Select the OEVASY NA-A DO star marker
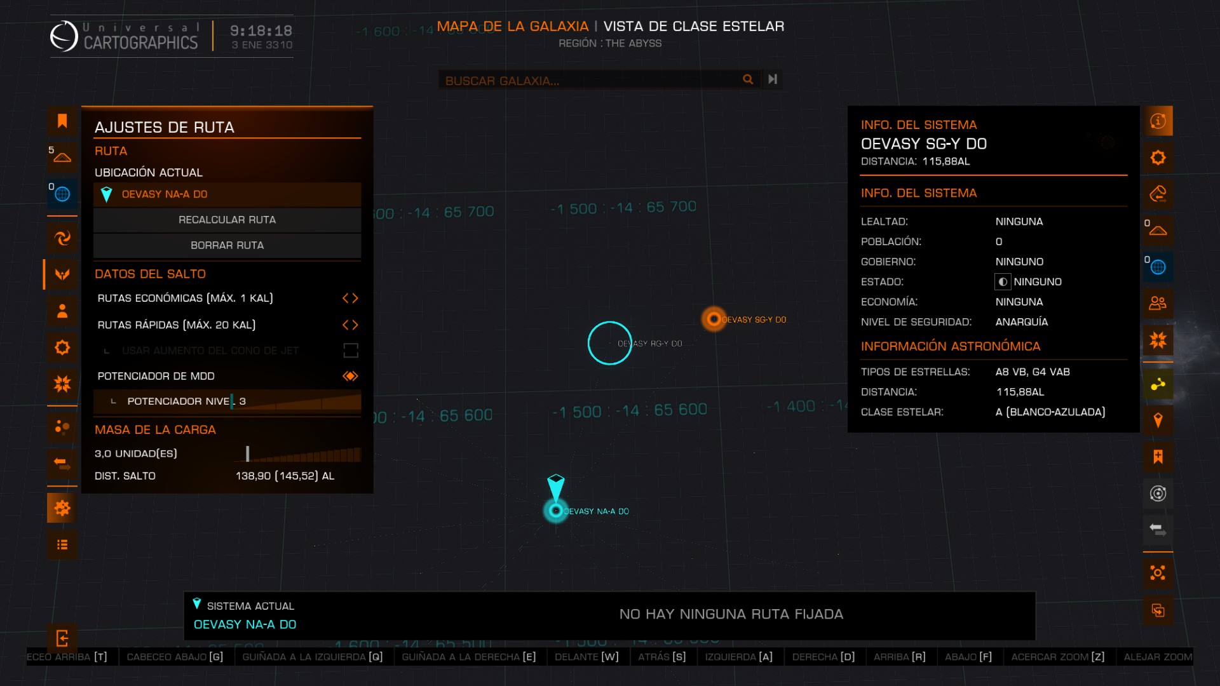This screenshot has height=686, width=1220. point(556,511)
